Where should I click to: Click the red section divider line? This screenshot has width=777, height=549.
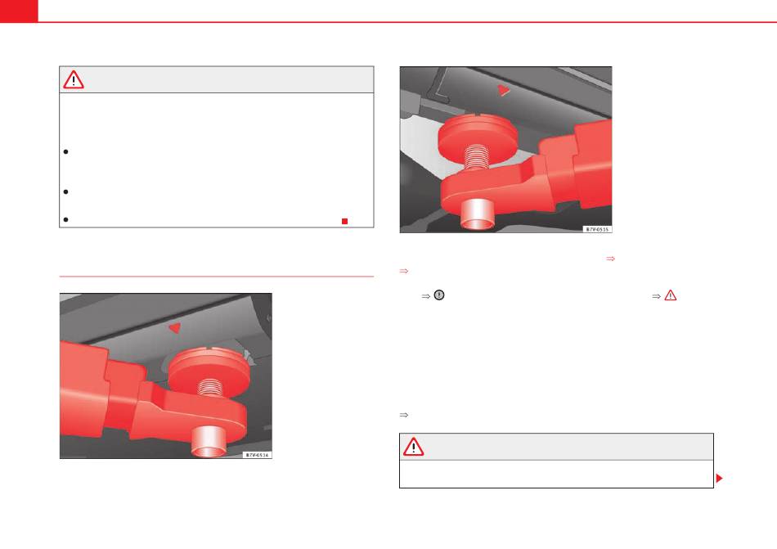(x=217, y=277)
